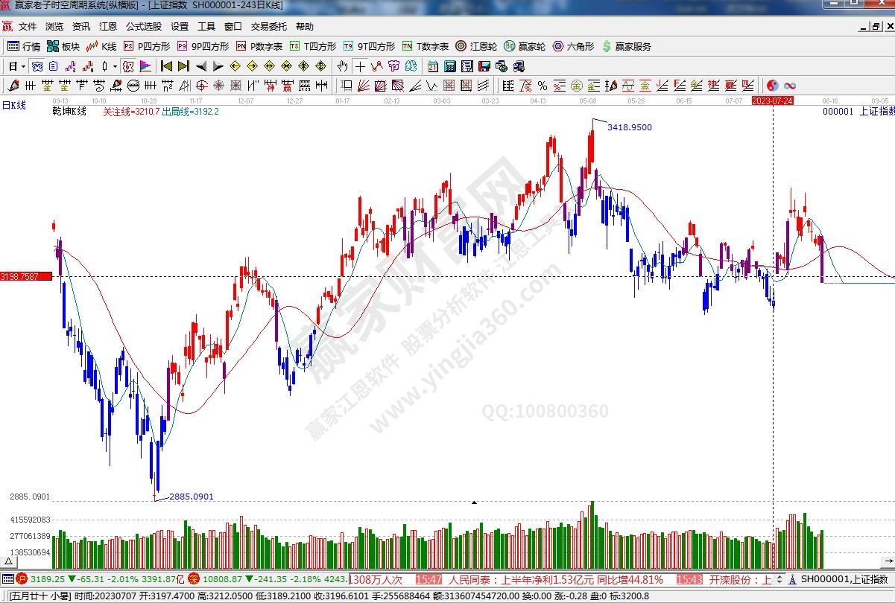Expand the candlestick style dropdown arrow

tap(114, 66)
